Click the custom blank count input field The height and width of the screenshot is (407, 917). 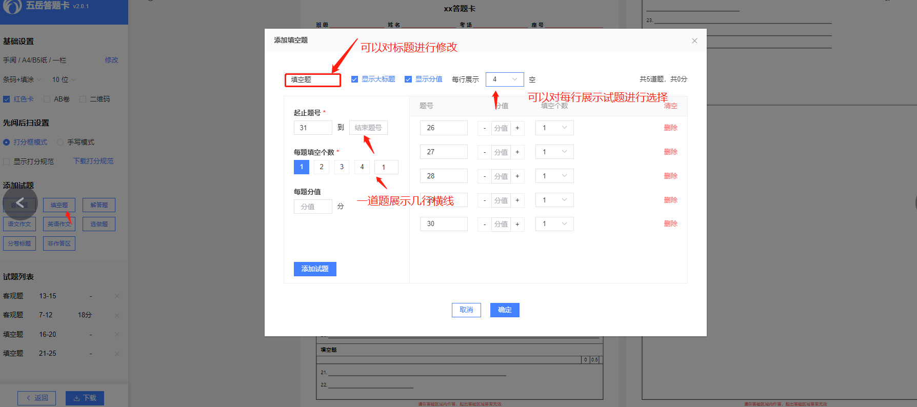click(386, 167)
